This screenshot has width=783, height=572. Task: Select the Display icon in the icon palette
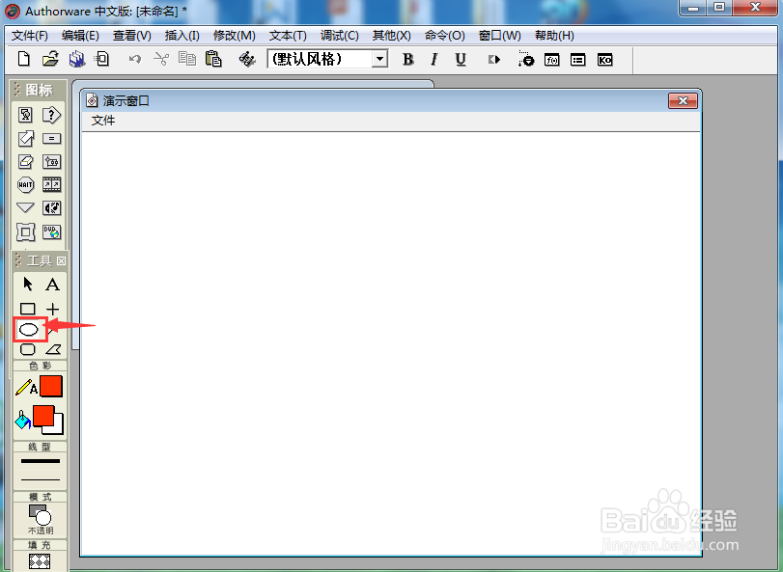pyautogui.click(x=25, y=115)
